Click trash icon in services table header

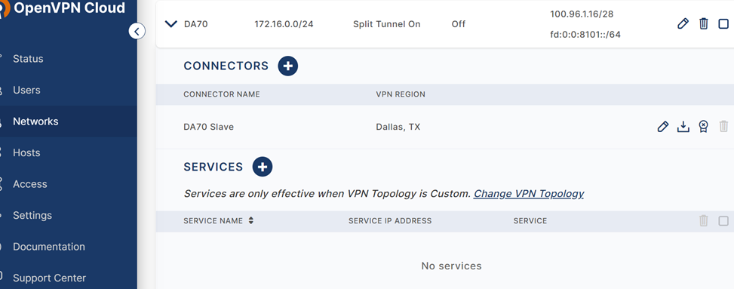tap(704, 221)
